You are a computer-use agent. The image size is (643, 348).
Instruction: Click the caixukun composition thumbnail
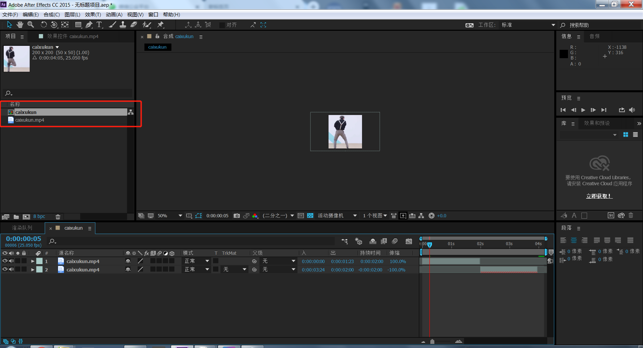coord(16,59)
